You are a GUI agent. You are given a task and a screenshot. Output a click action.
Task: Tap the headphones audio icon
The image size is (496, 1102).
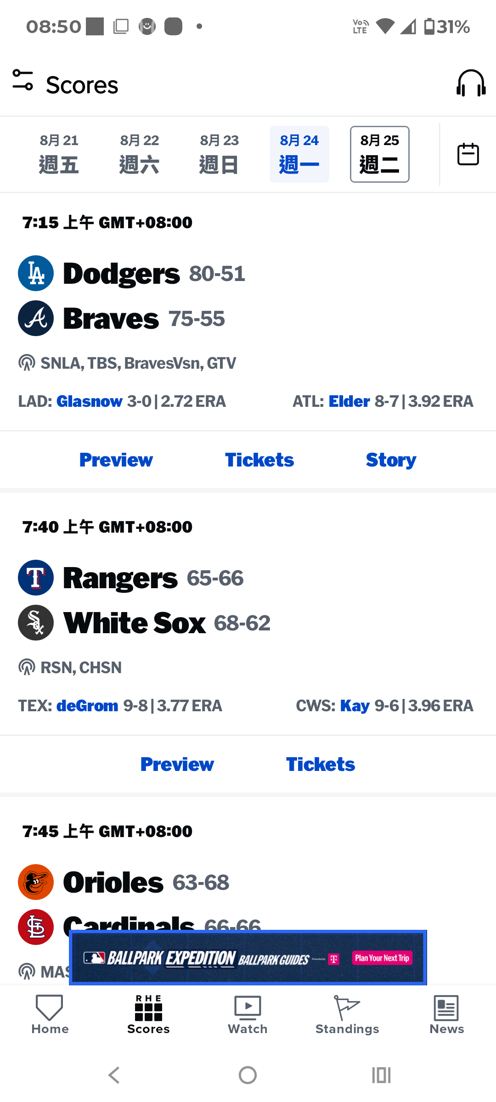[471, 83]
